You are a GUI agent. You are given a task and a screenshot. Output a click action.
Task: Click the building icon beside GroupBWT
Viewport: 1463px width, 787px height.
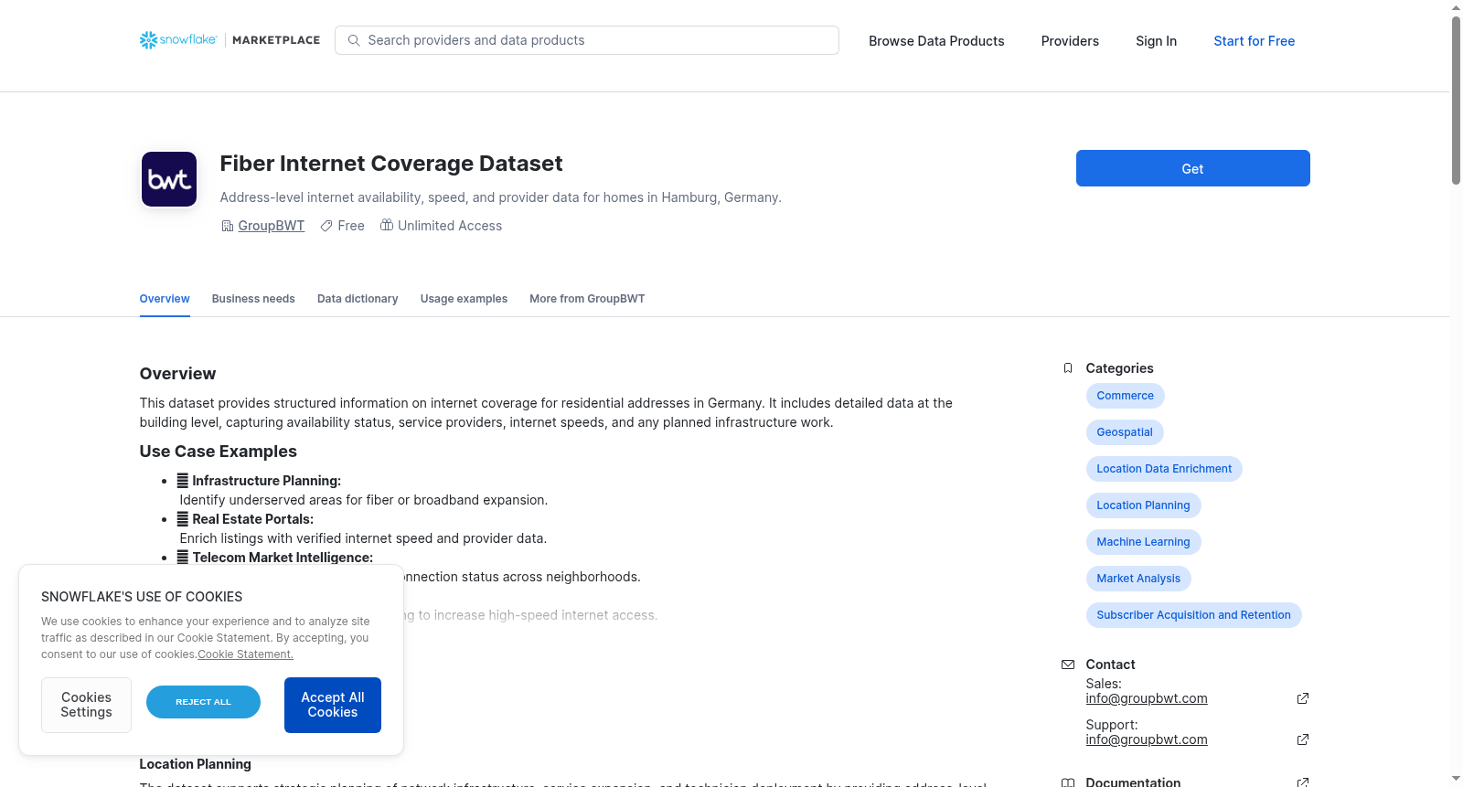point(228,226)
